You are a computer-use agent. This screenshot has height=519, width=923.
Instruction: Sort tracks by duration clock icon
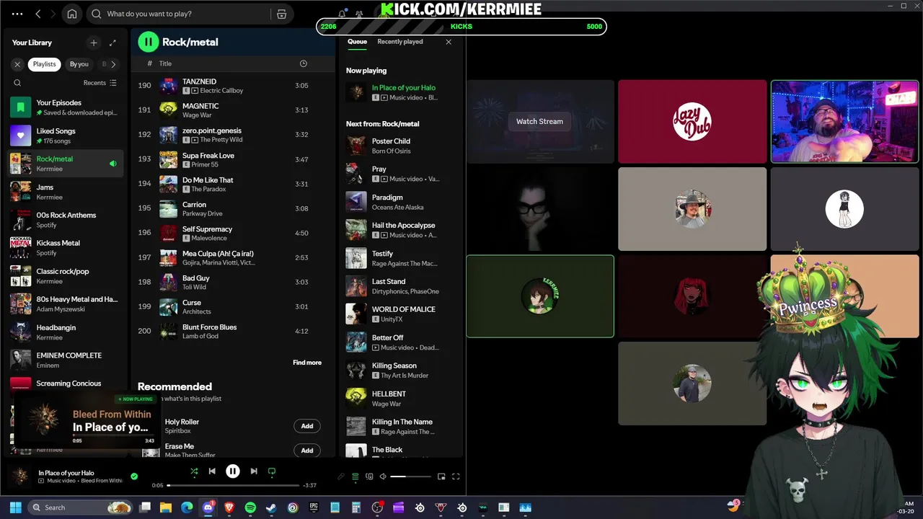coord(303,63)
